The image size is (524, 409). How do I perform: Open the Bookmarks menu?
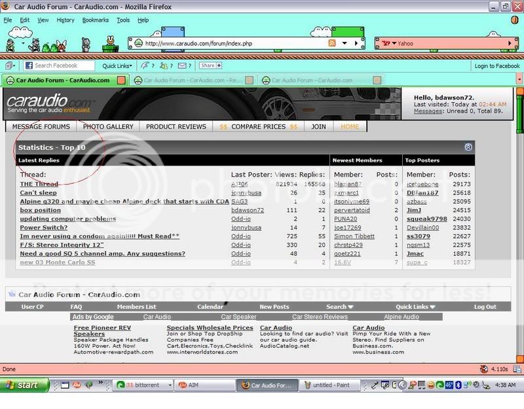(95, 20)
